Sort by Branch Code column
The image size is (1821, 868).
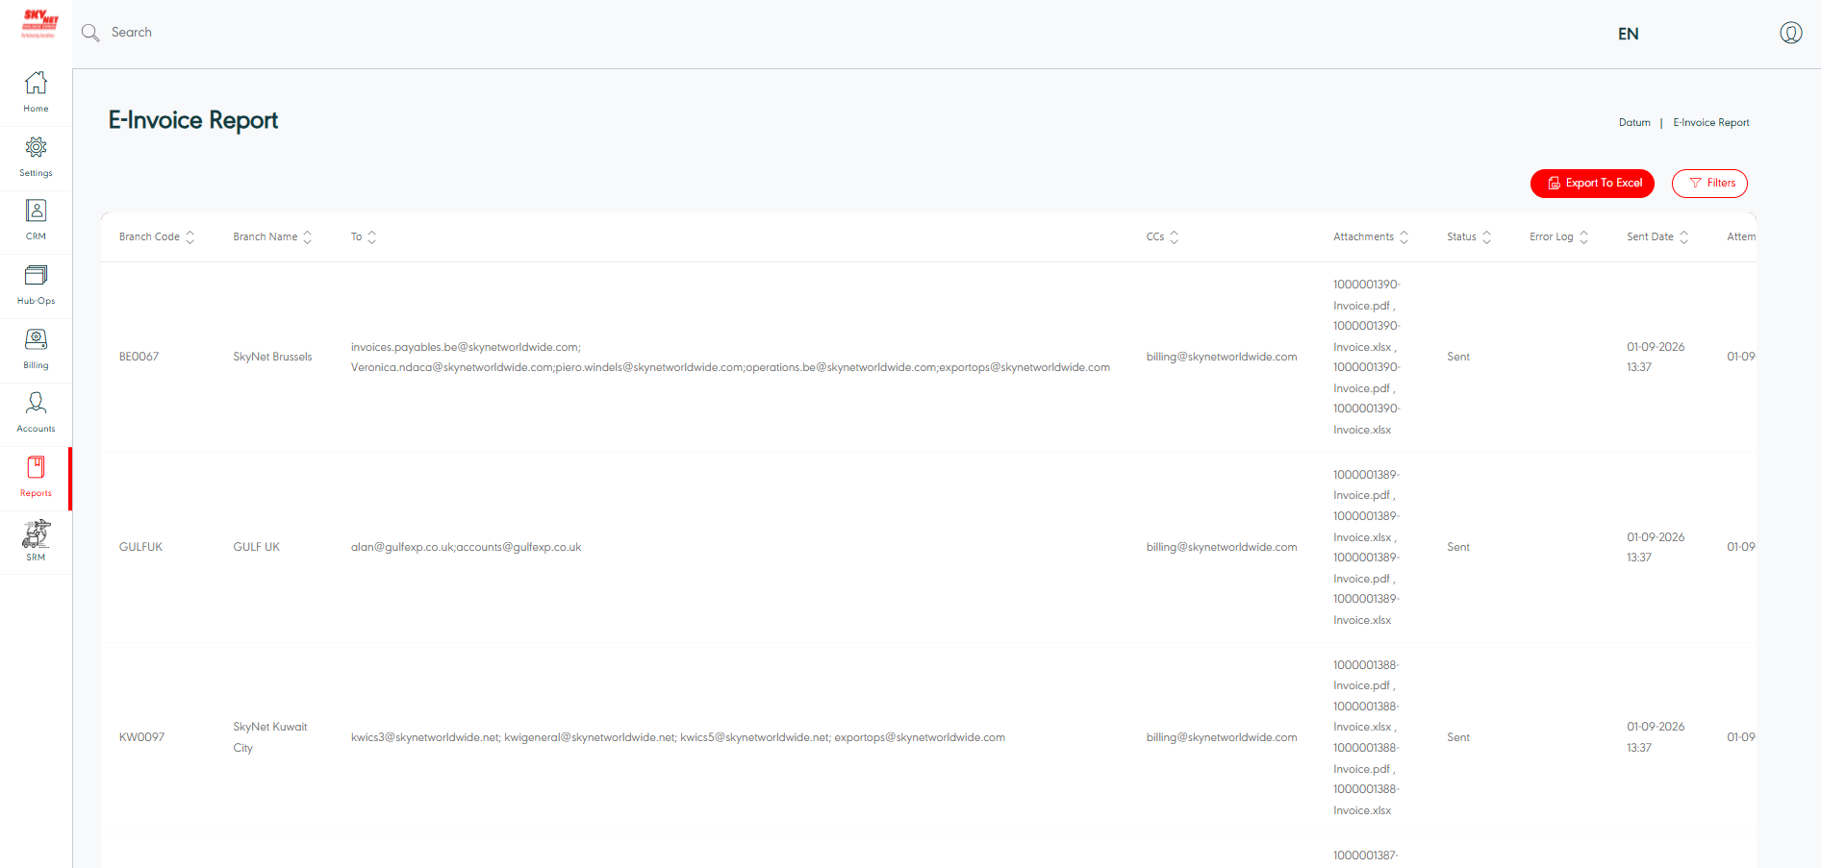pyautogui.click(x=190, y=237)
